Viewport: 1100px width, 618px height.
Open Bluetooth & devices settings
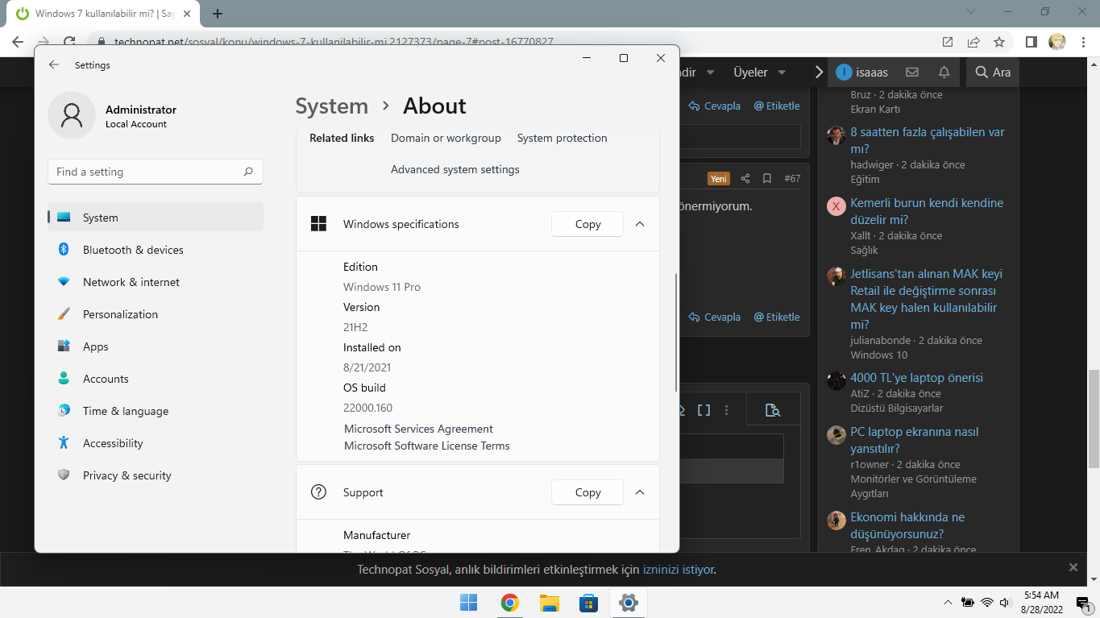156,250
